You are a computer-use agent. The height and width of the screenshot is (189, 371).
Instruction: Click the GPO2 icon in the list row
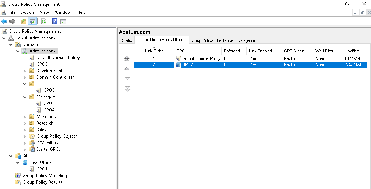(x=178, y=65)
